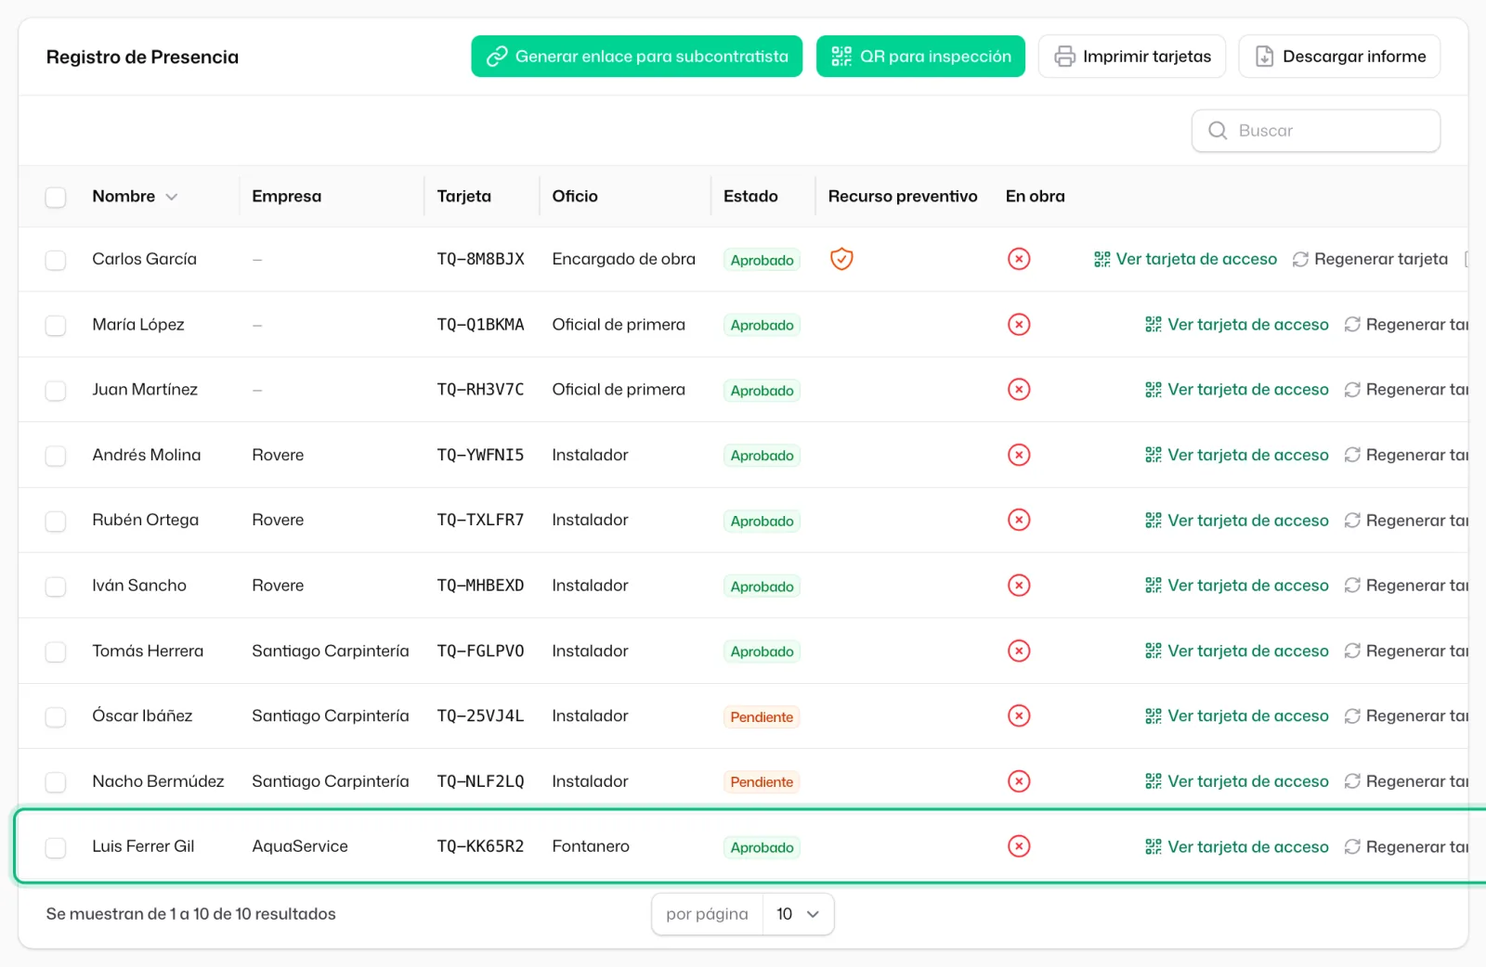Click the Pendiente badge for Óscar Ibáñez

pyautogui.click(x=762, y=716)
